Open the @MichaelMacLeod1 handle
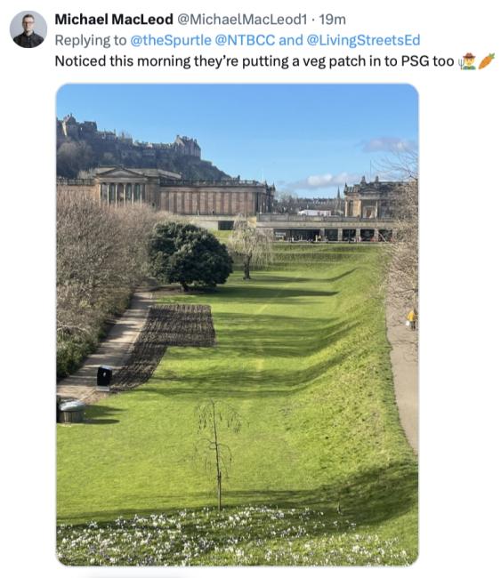Viewport: 501px width, 578px height. pyautogui.click(x=242, y=20)
